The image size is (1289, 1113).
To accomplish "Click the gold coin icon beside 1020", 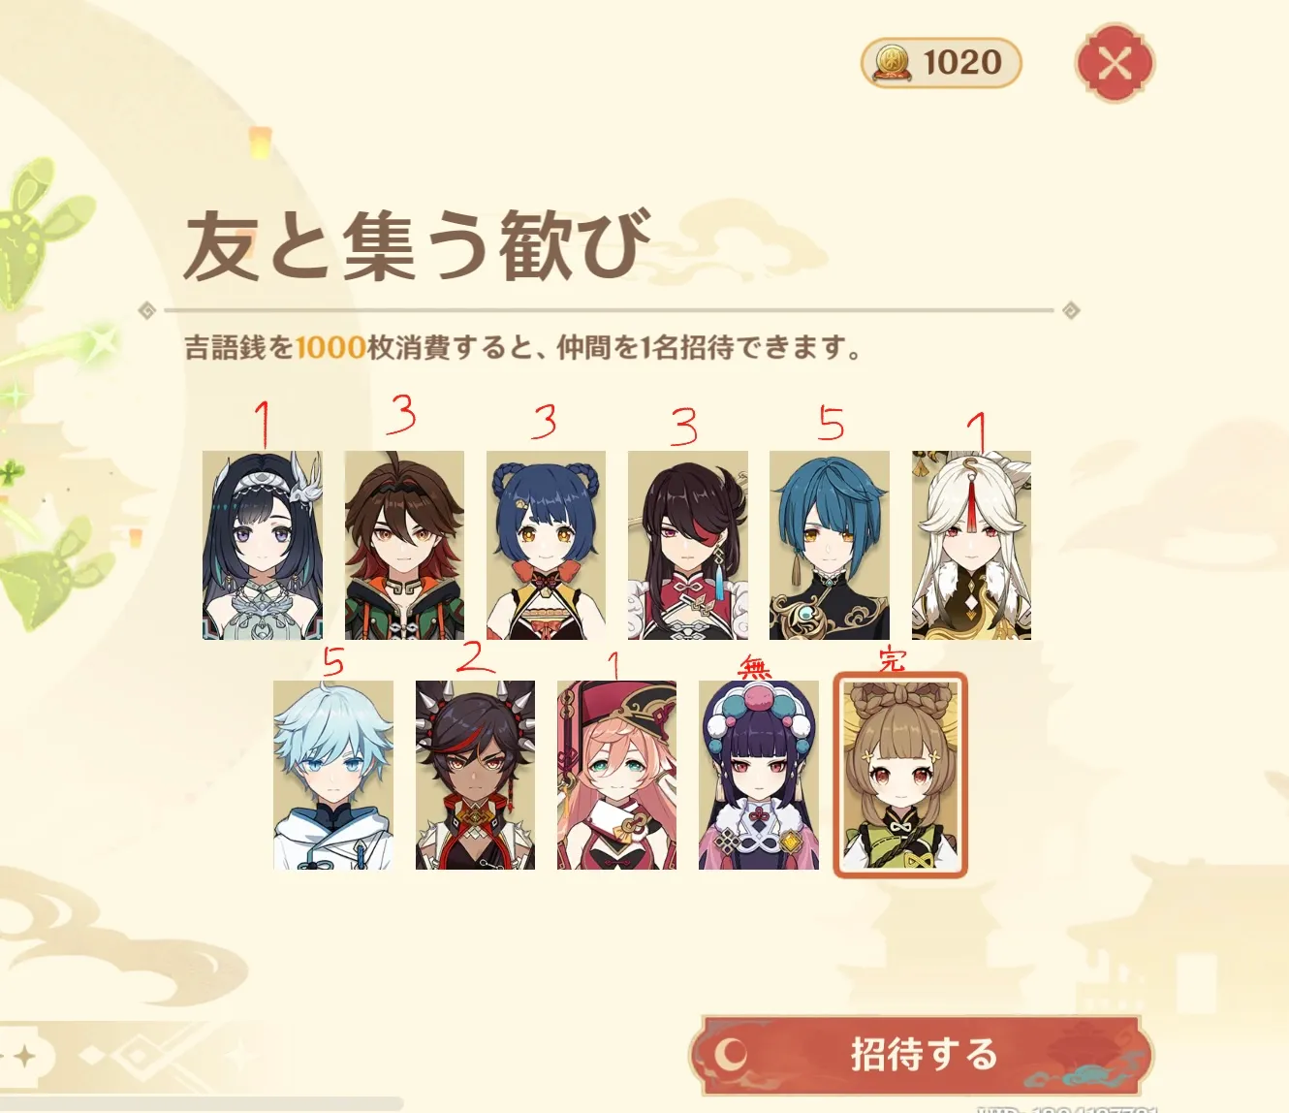I will (892, 63).
